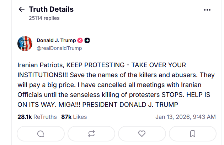The image size is (224, 145).
Task: ReTruth this post via the arrows icon
Action: click(91, 134)
